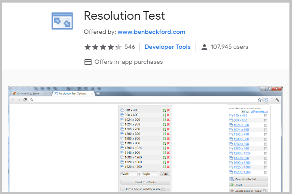Screen dimensions: 292x194
Task: Click the bookmark star icon
Action: click(x=260, y=100)
